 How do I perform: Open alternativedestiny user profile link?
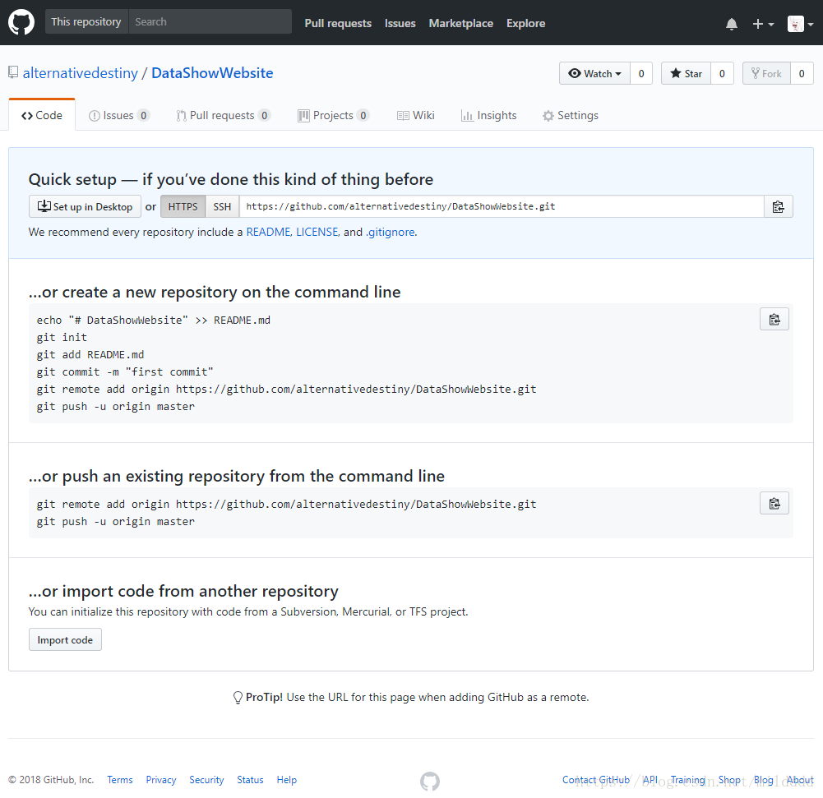[81, 73]
